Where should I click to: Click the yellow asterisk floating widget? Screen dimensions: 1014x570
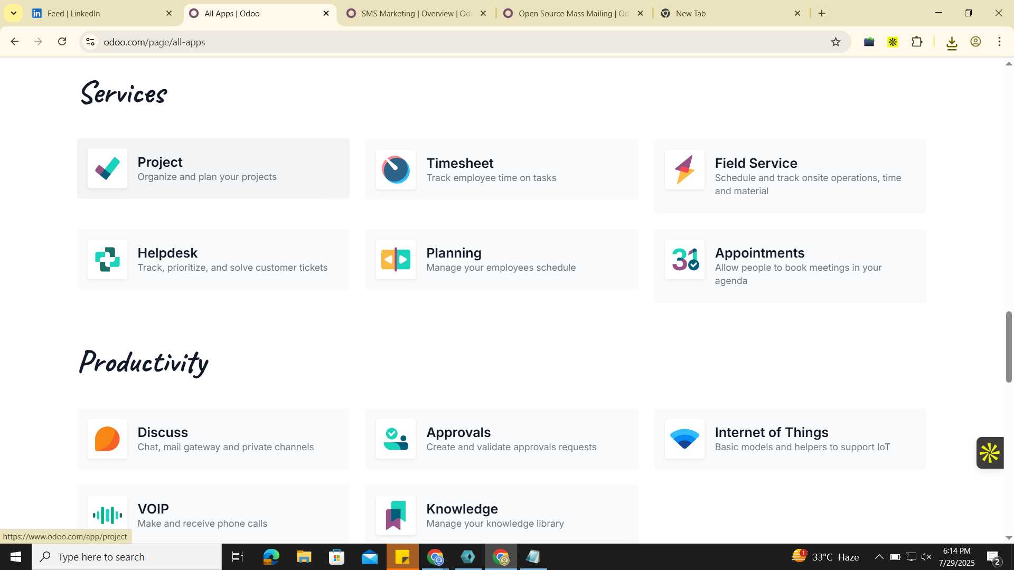[990, 453]
